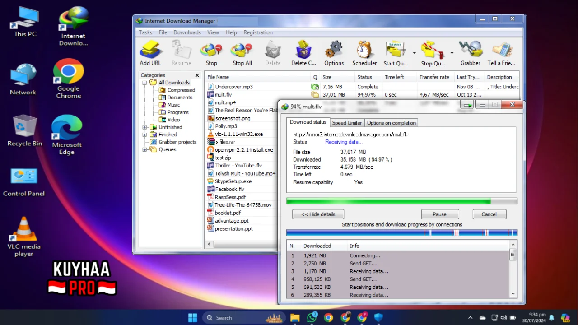Screen dimensions: 578x325
Task: Open the Tasks menu
Action: (x=145, y=32)
